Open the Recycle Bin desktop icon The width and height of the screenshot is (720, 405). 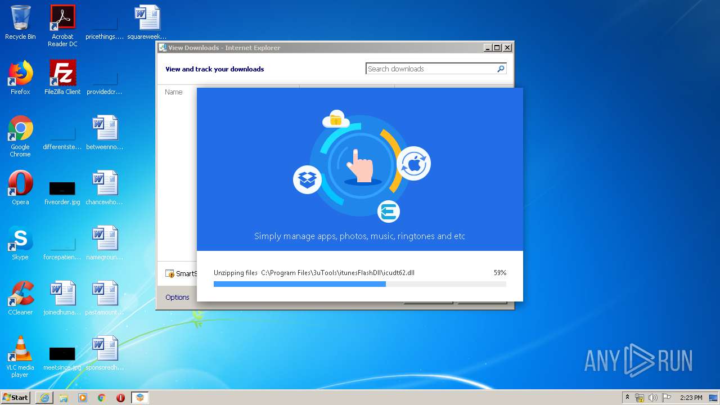[20, 22]
